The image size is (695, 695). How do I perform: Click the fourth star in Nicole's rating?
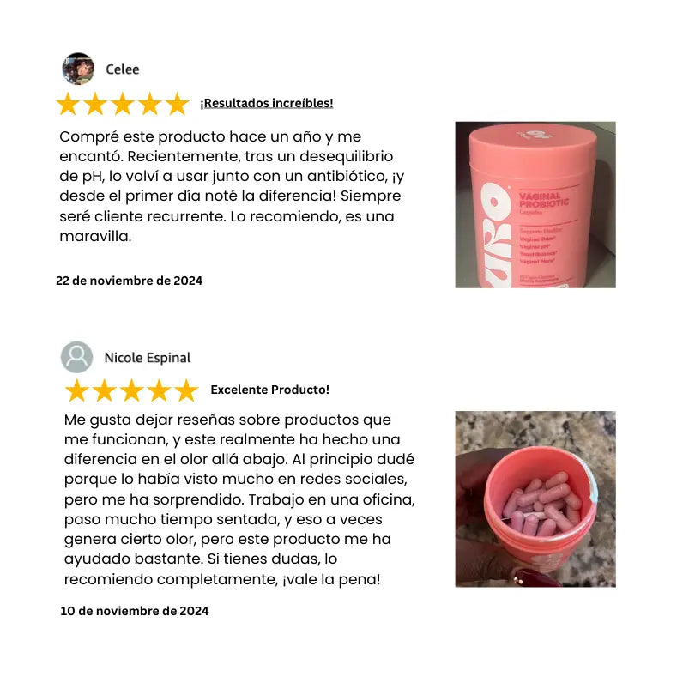pos(159,390)
